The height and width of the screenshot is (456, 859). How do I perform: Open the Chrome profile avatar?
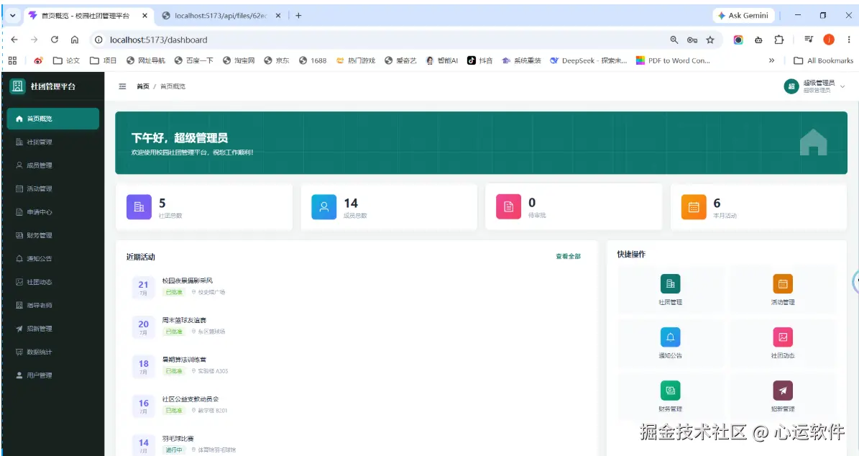[829, 40]
